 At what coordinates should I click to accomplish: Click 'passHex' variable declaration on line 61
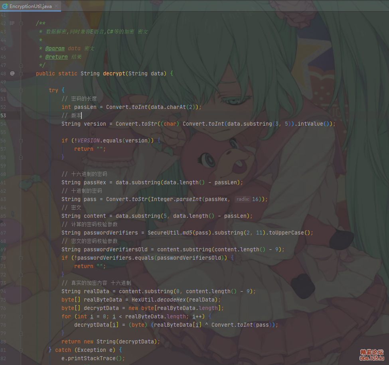pyautogui.click(x=95, y=183)
